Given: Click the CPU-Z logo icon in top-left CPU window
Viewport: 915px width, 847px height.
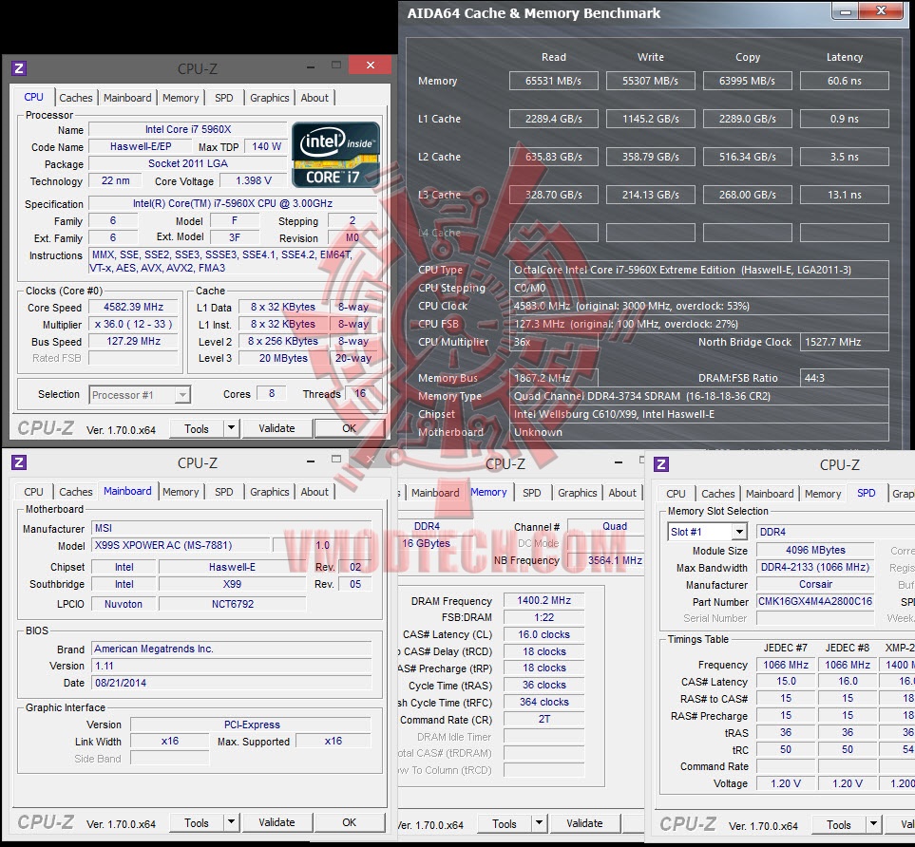Looking at the screenshot, I should (x=19, y=68).
